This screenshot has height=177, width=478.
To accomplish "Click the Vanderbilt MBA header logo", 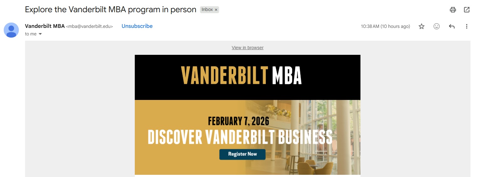I will tap(241, 75).
